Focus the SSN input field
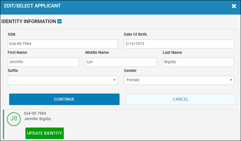This screenshot has height=141, width=241. 63,44
